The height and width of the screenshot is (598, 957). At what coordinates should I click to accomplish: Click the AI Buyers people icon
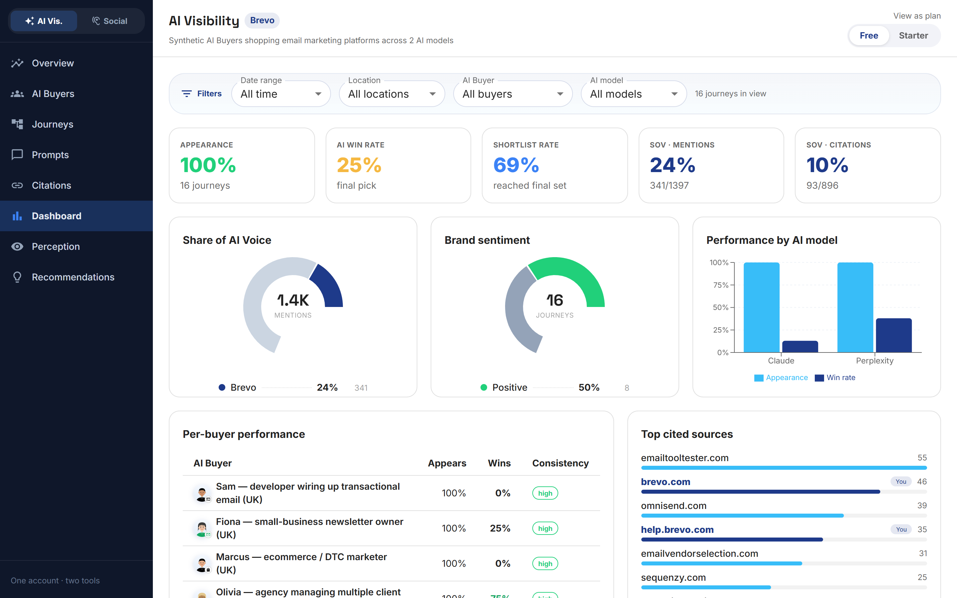click(17, 94)
